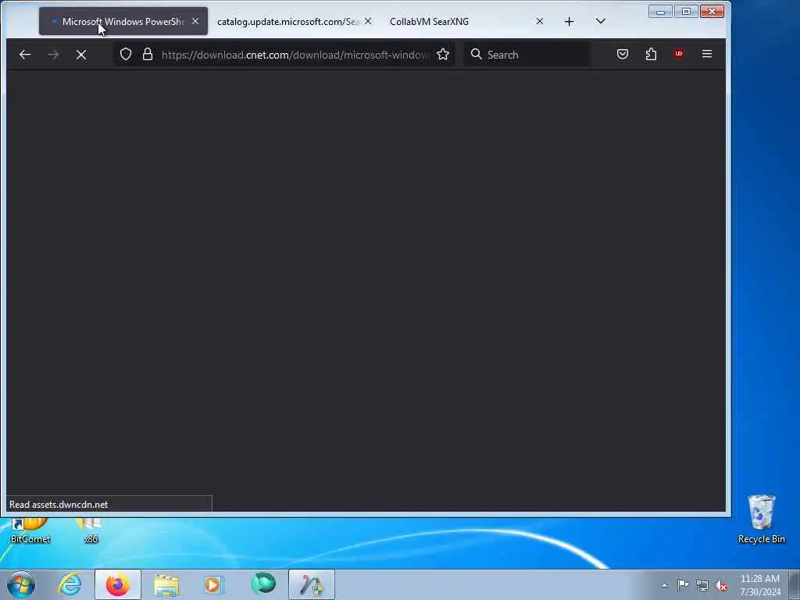
Task: Open the tracking protection shield
Action: (126, 54)
